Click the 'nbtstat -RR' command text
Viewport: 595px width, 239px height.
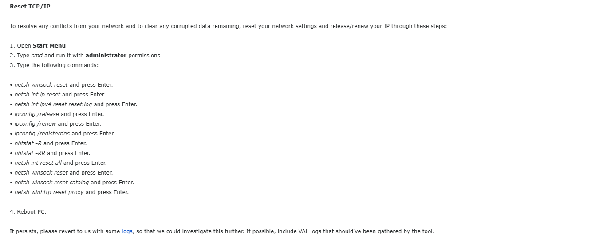click(30, 153)
